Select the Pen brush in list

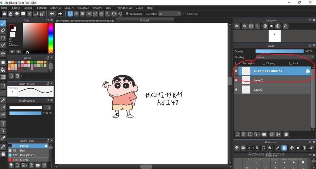click(28, 150)
